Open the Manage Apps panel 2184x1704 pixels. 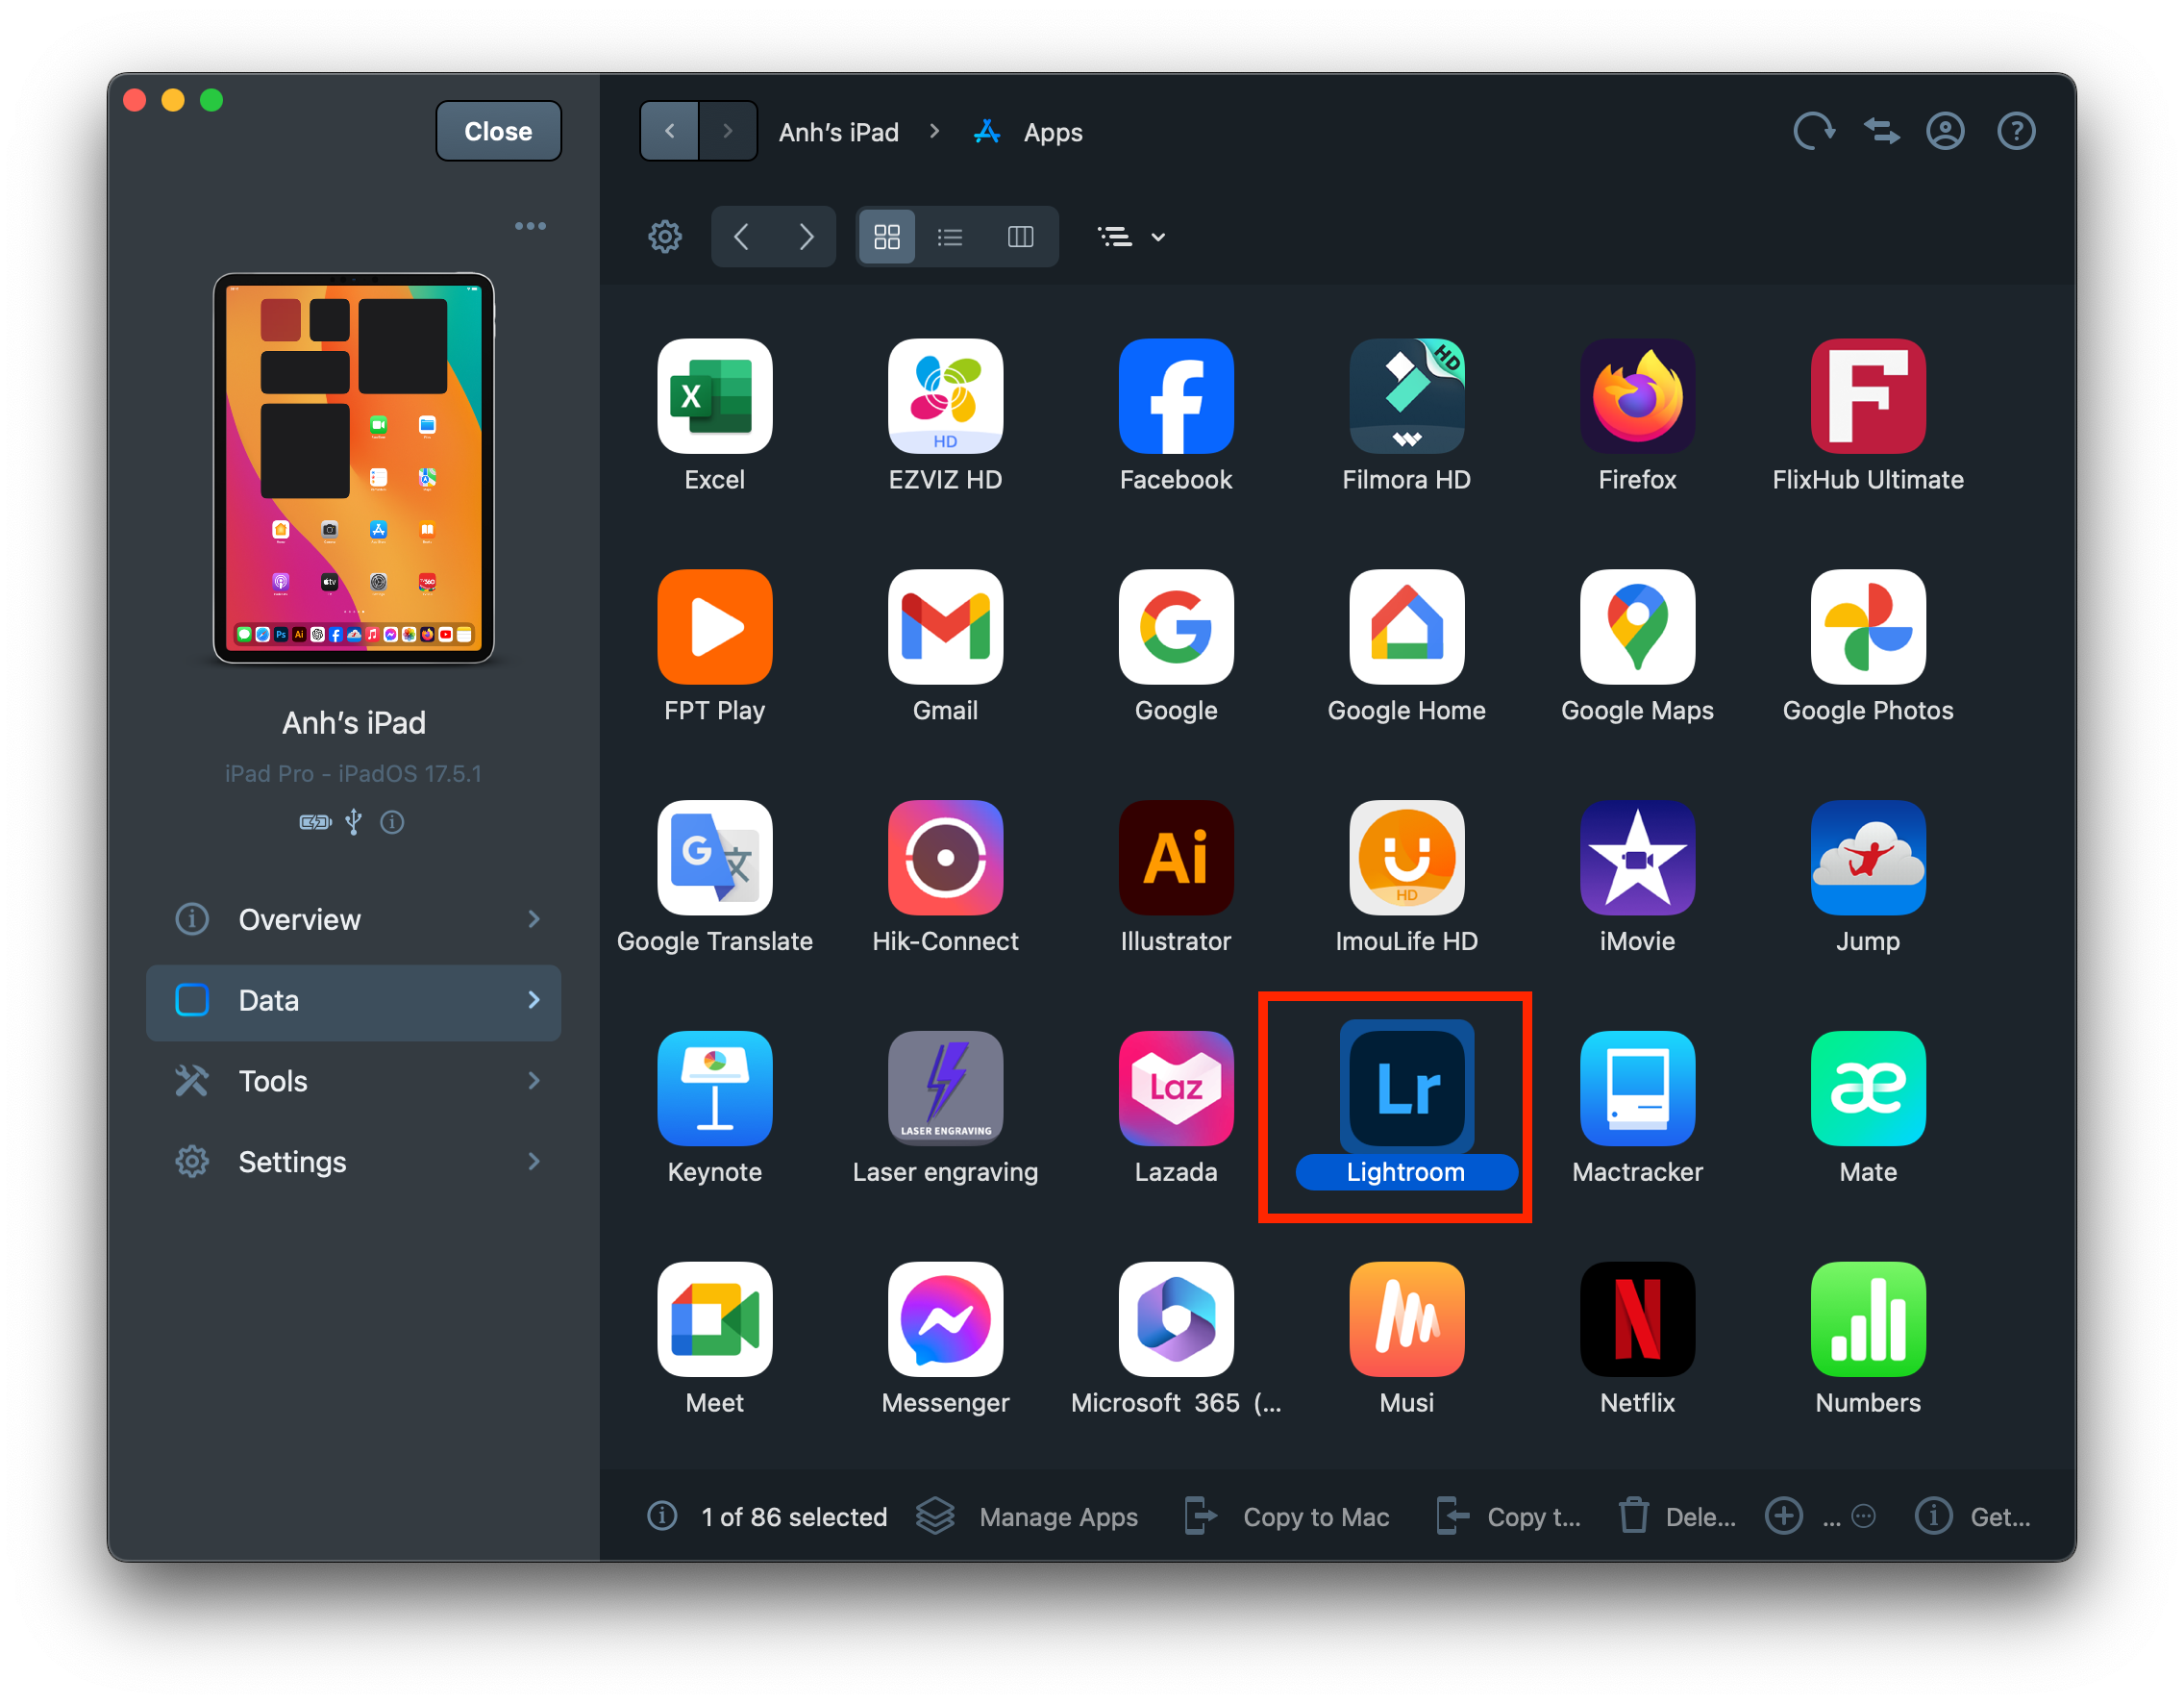[1057, 1516]
